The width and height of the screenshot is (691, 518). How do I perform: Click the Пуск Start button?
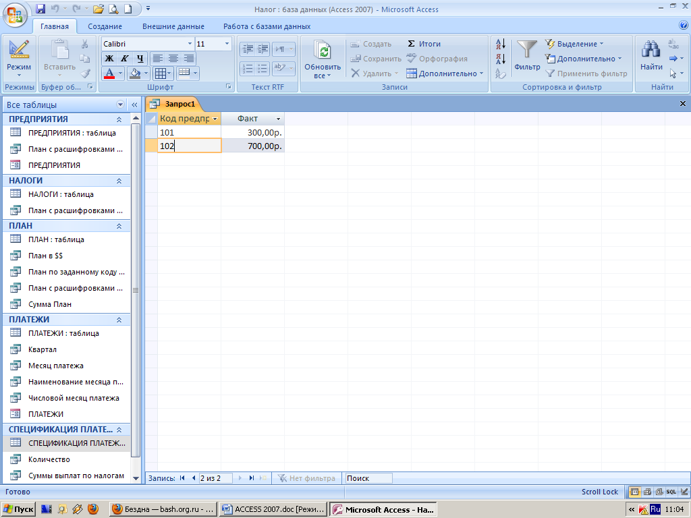tap(18, 509)
